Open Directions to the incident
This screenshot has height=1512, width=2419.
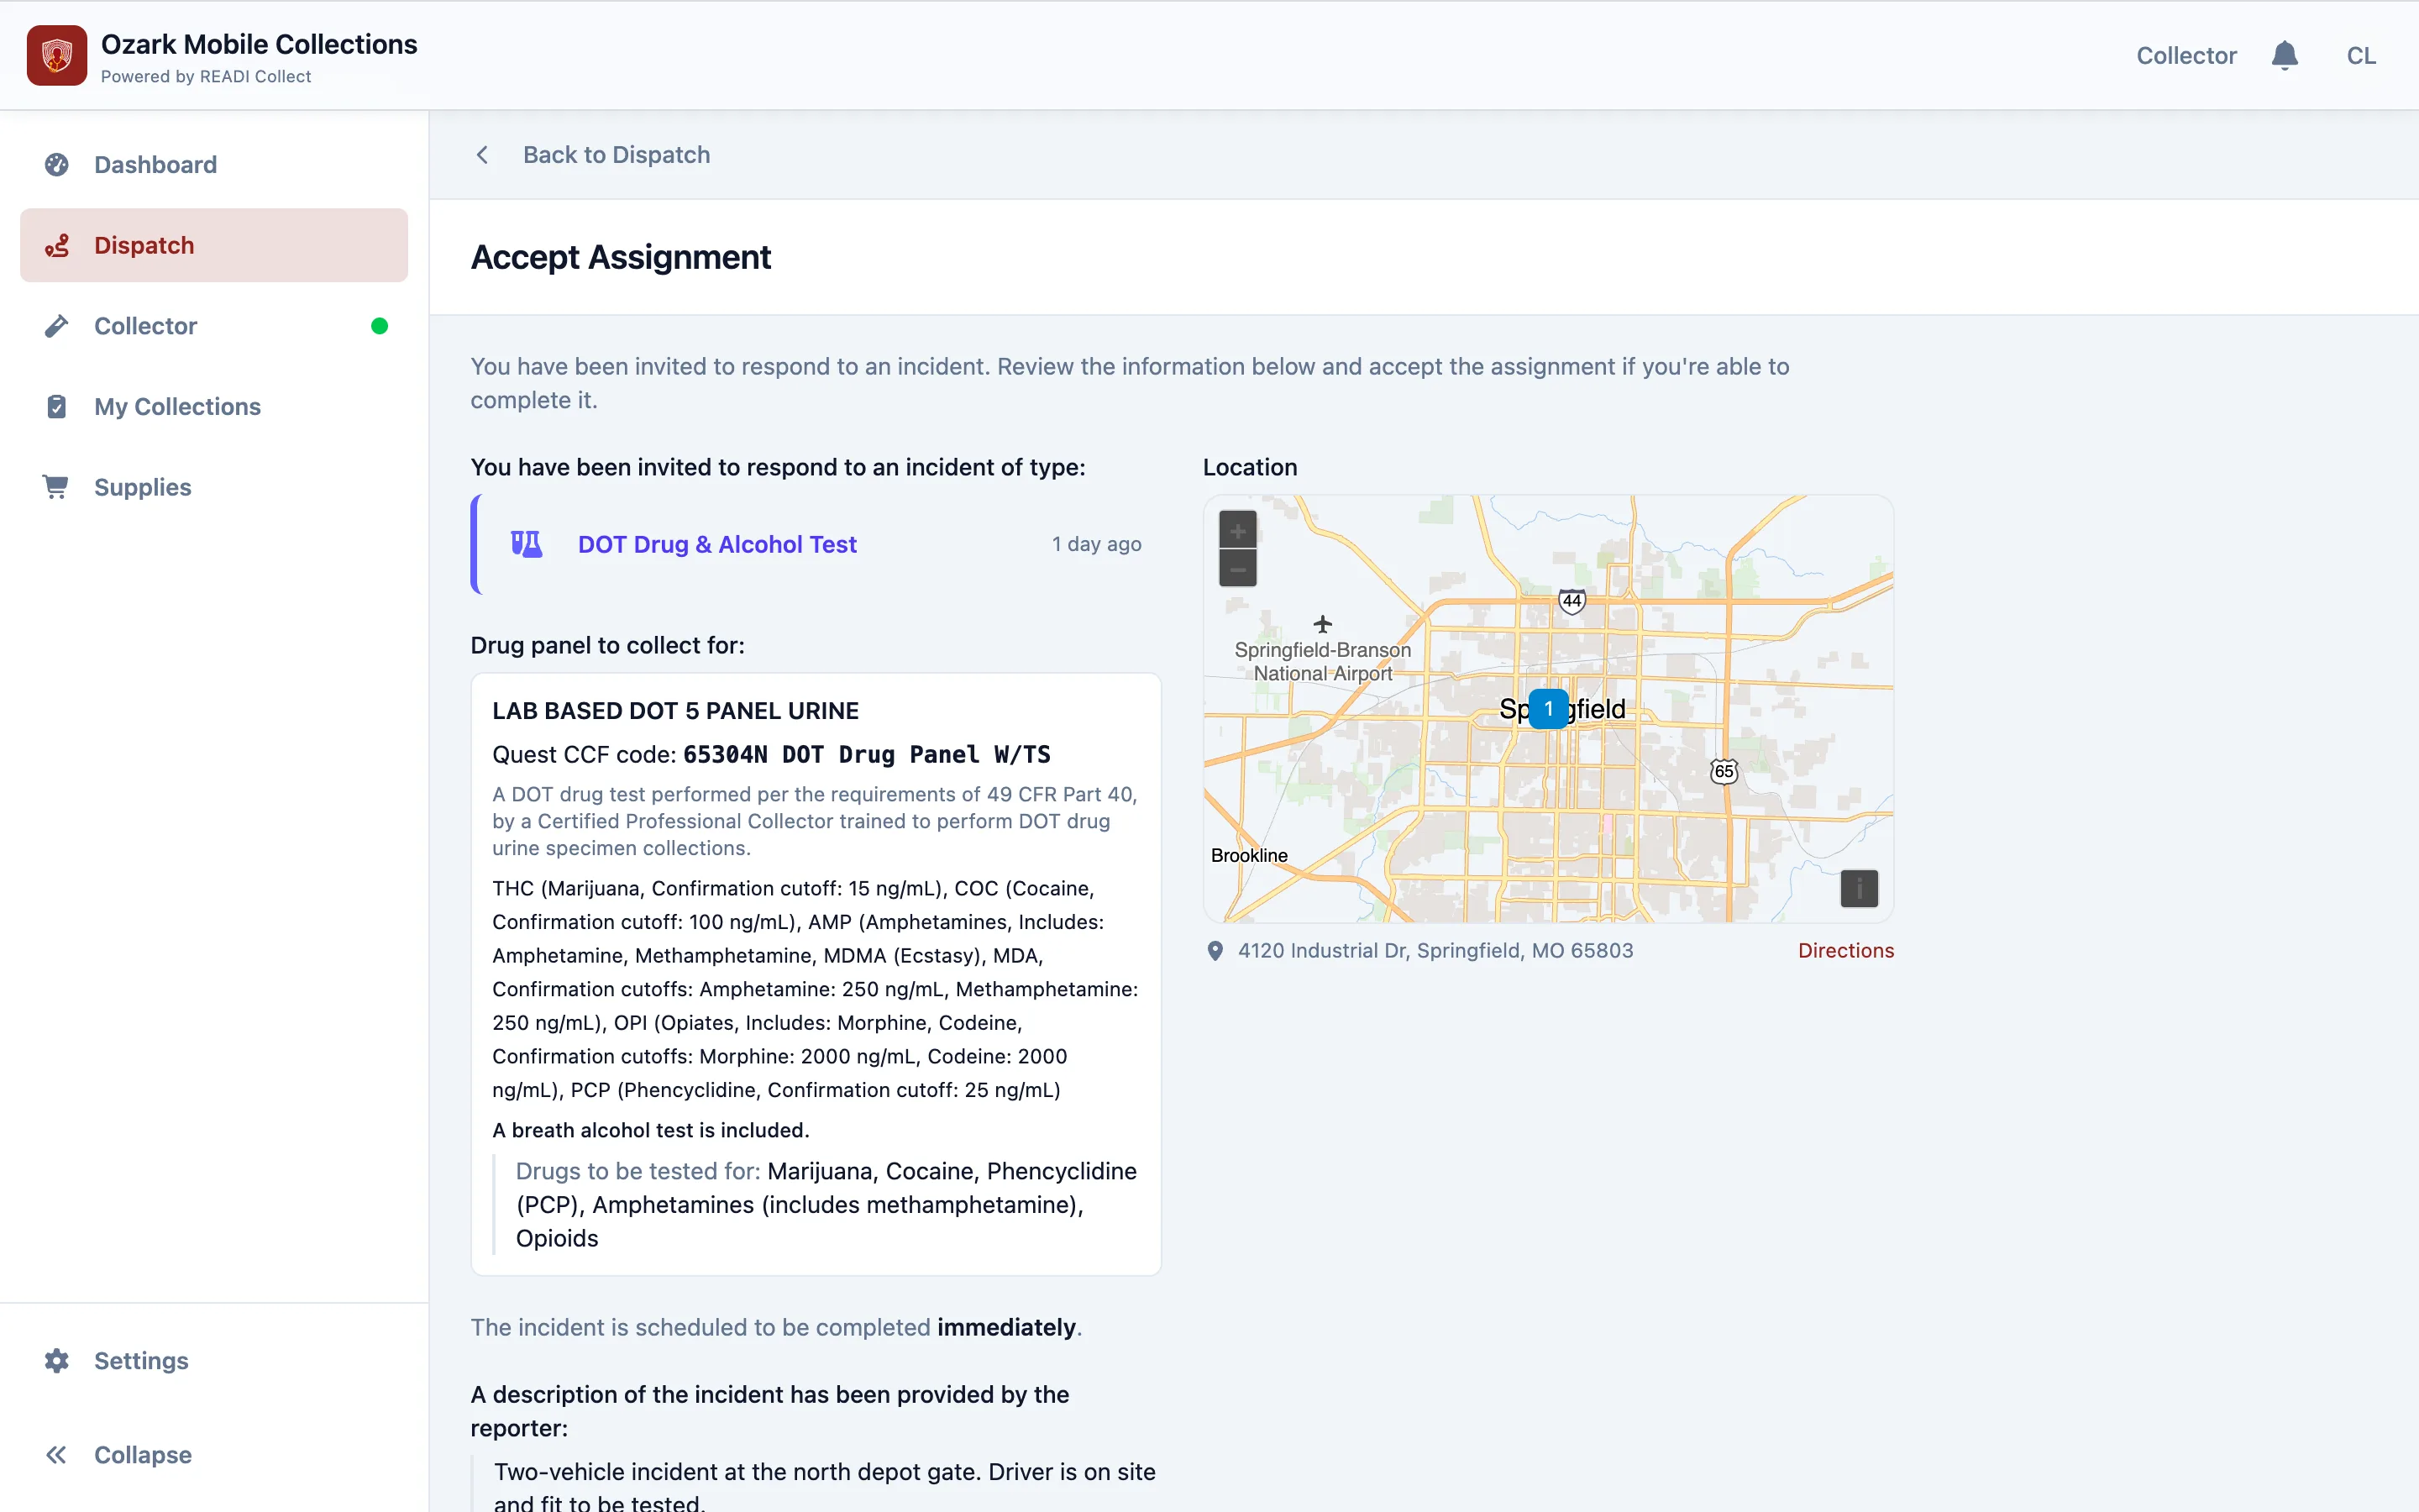[1846, 951]
